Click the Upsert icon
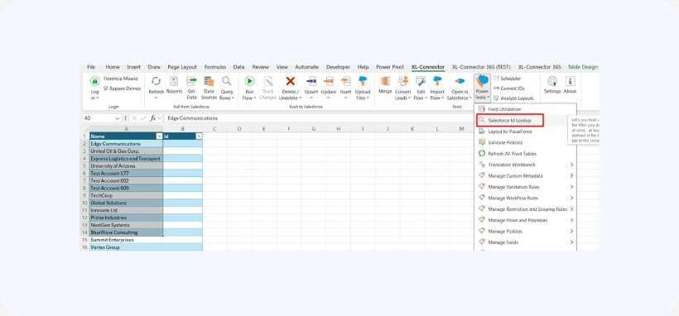This screenshot has height=316, width=679. pyautogui.click(x=311, y=81)
